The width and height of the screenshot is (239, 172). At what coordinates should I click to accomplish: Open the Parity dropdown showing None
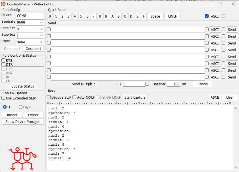coord(30,42)
